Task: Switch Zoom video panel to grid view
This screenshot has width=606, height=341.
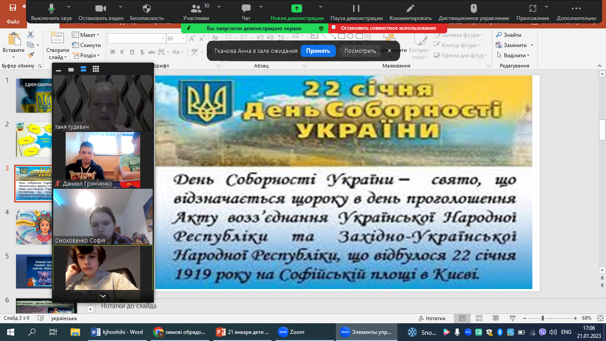Action: point(96,69)
